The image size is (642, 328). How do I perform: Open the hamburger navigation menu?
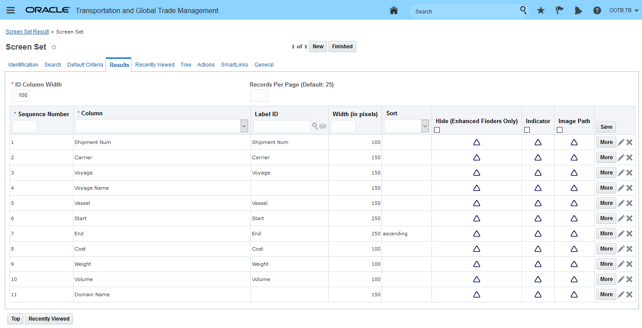(11, 10)
